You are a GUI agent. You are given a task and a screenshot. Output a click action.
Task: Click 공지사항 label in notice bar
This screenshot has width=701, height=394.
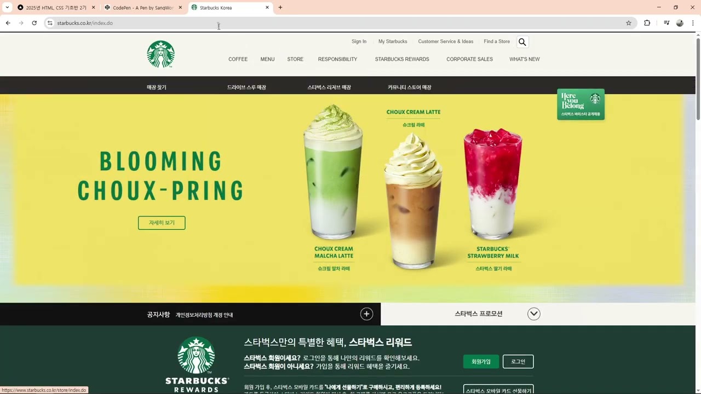click(158, 315)
